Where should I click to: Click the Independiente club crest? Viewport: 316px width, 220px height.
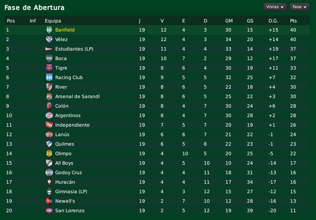(49, 125)
